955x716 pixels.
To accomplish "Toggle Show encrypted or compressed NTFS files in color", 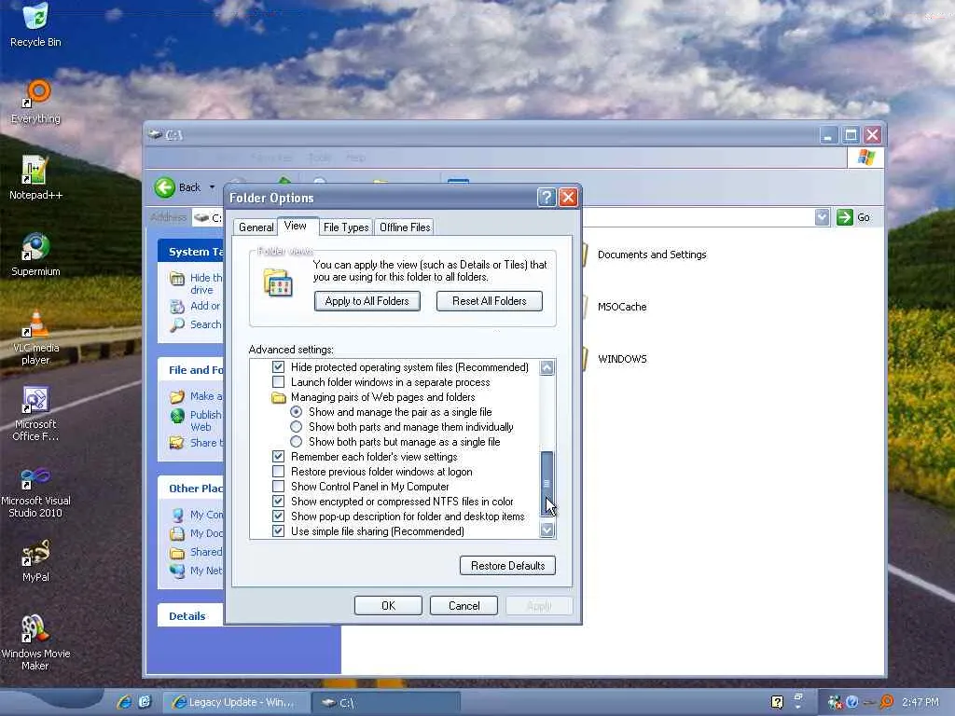I will 278,502.
